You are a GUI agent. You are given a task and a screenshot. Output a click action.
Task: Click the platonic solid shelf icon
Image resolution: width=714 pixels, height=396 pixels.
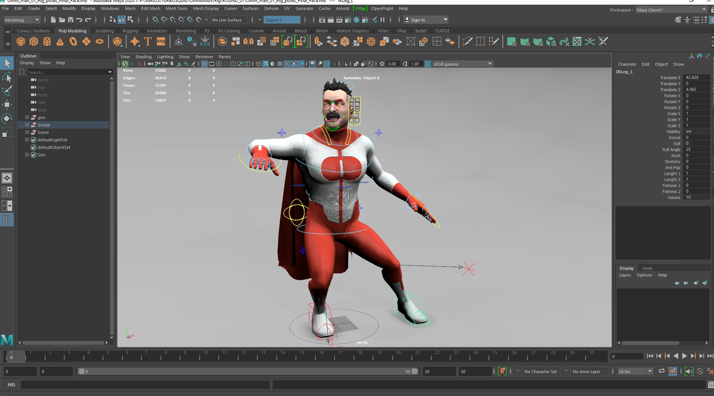click(x=117, y=42)
